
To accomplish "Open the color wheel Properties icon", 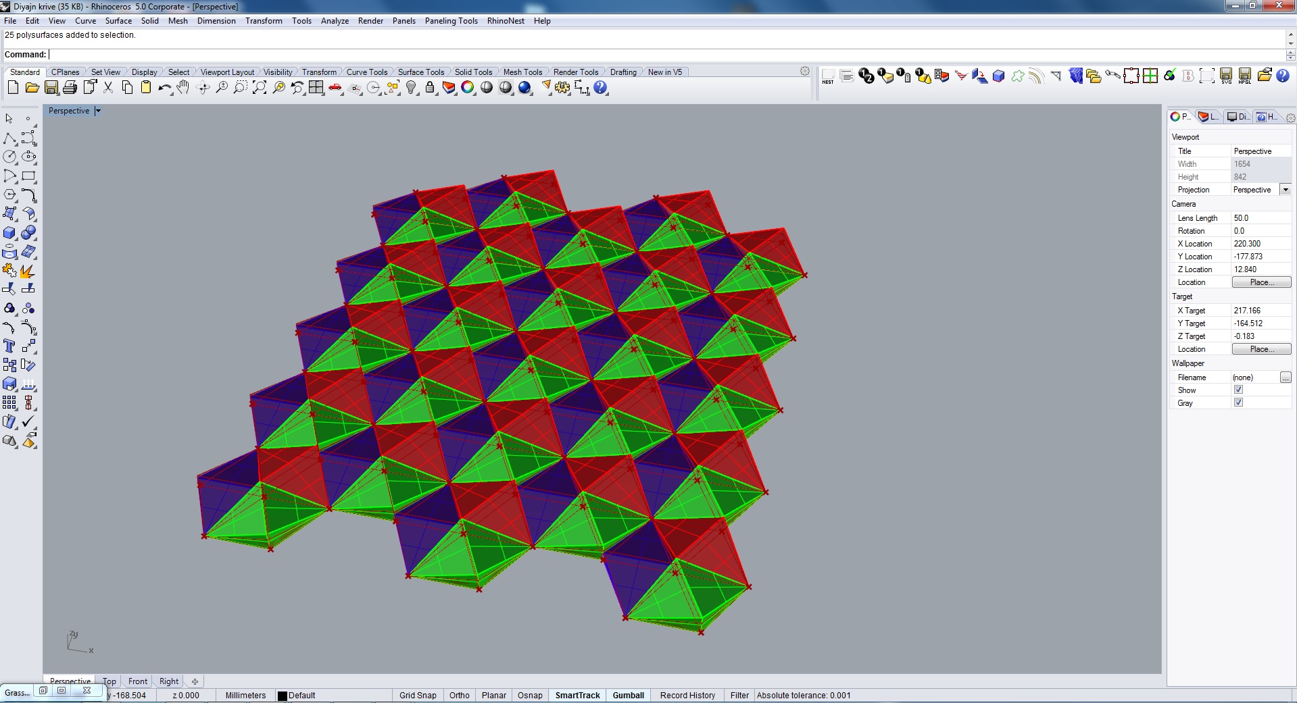I will 468,88.
